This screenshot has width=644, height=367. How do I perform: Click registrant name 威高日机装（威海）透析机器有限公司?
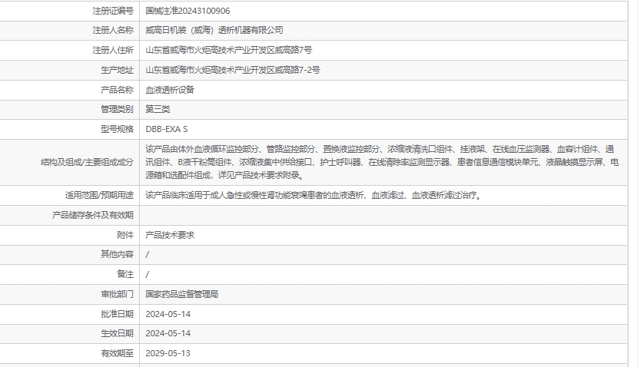click(214, 30)
